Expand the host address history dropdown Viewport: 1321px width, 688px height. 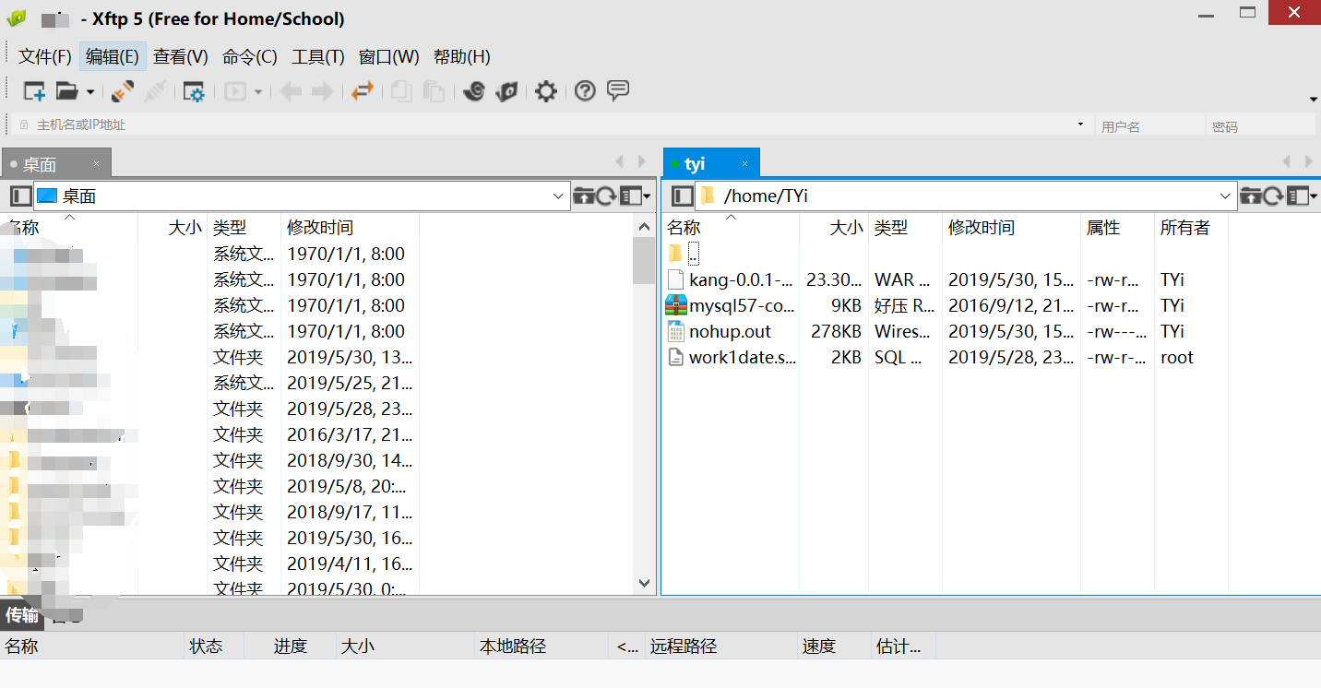pos(1080,124)
